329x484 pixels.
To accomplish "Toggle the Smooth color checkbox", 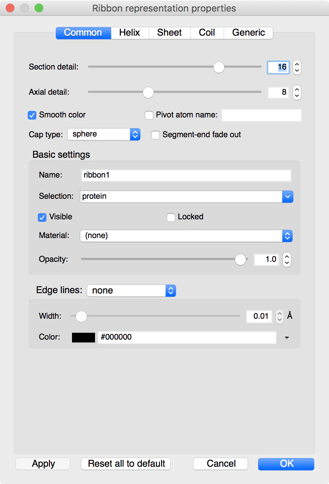I will point(32,115).
